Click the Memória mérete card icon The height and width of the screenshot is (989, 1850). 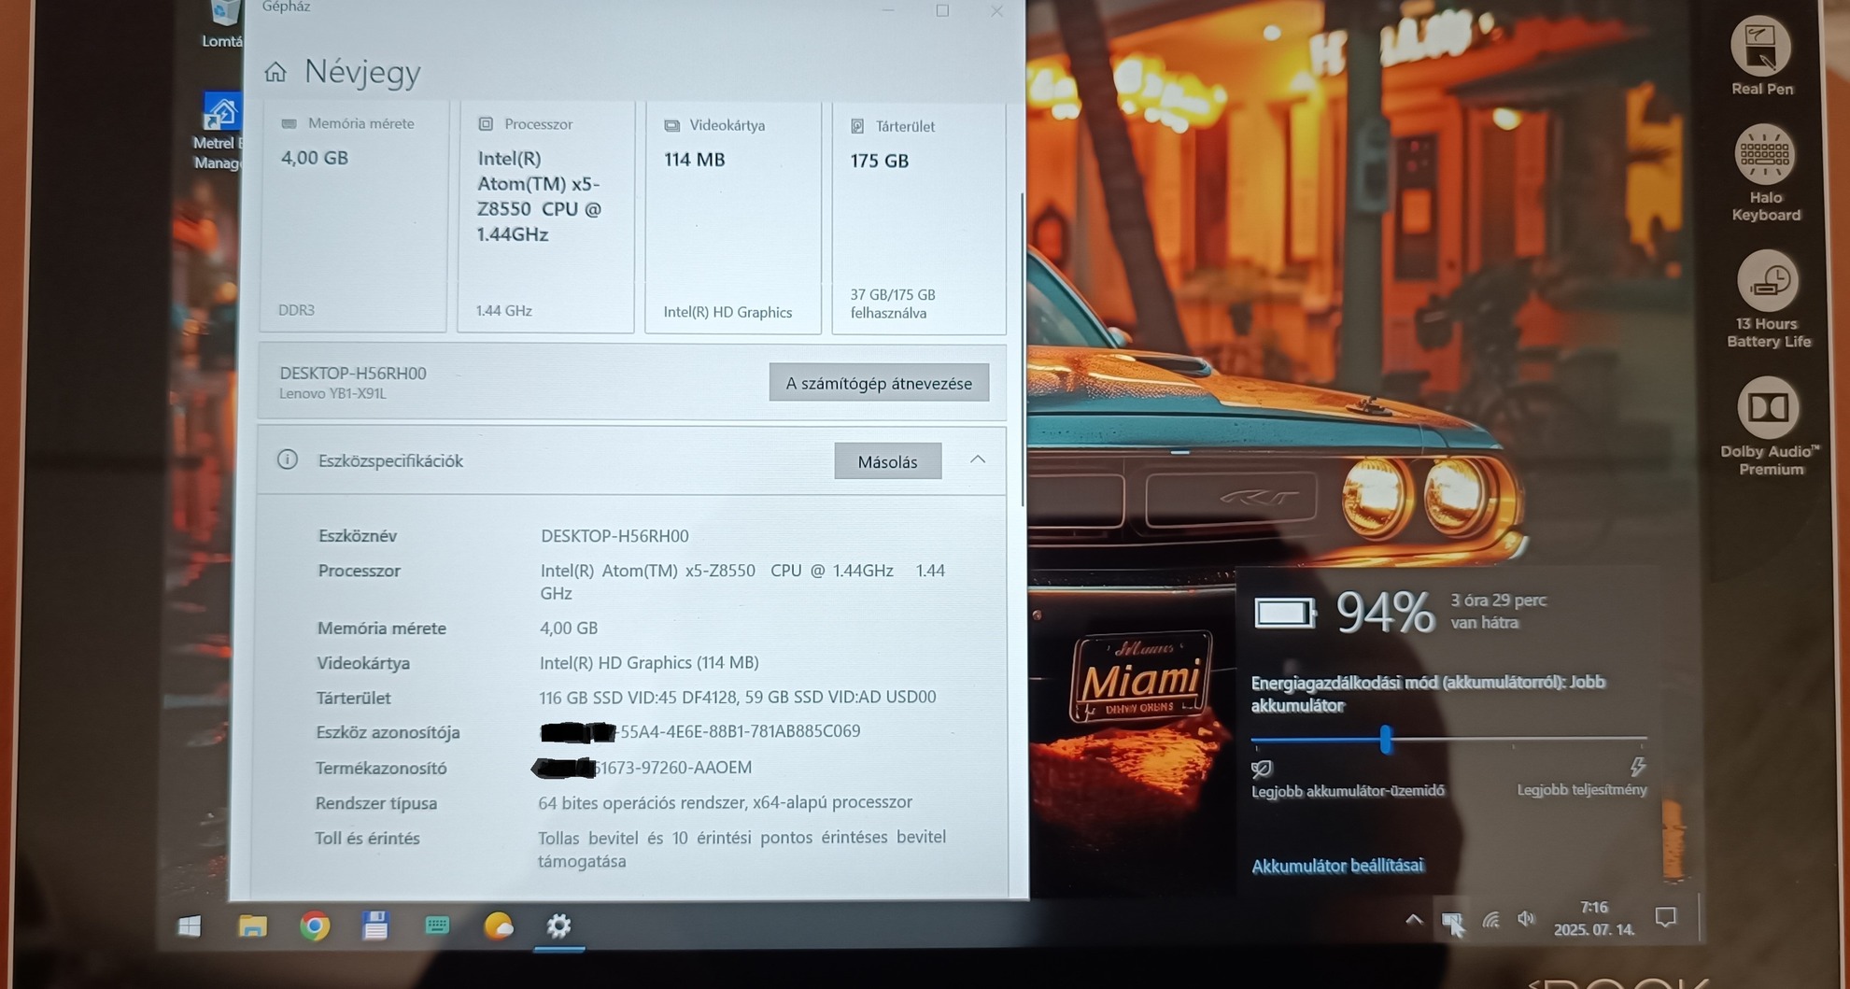290,123
